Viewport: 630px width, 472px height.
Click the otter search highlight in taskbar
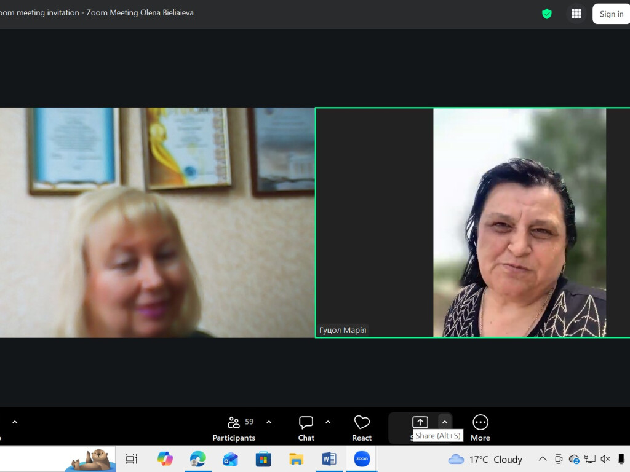click(x=90, y=459)
